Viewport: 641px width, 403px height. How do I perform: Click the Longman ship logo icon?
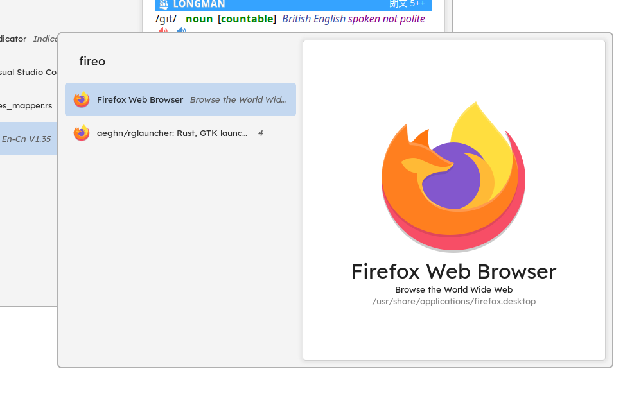click(x=164, y=4)
